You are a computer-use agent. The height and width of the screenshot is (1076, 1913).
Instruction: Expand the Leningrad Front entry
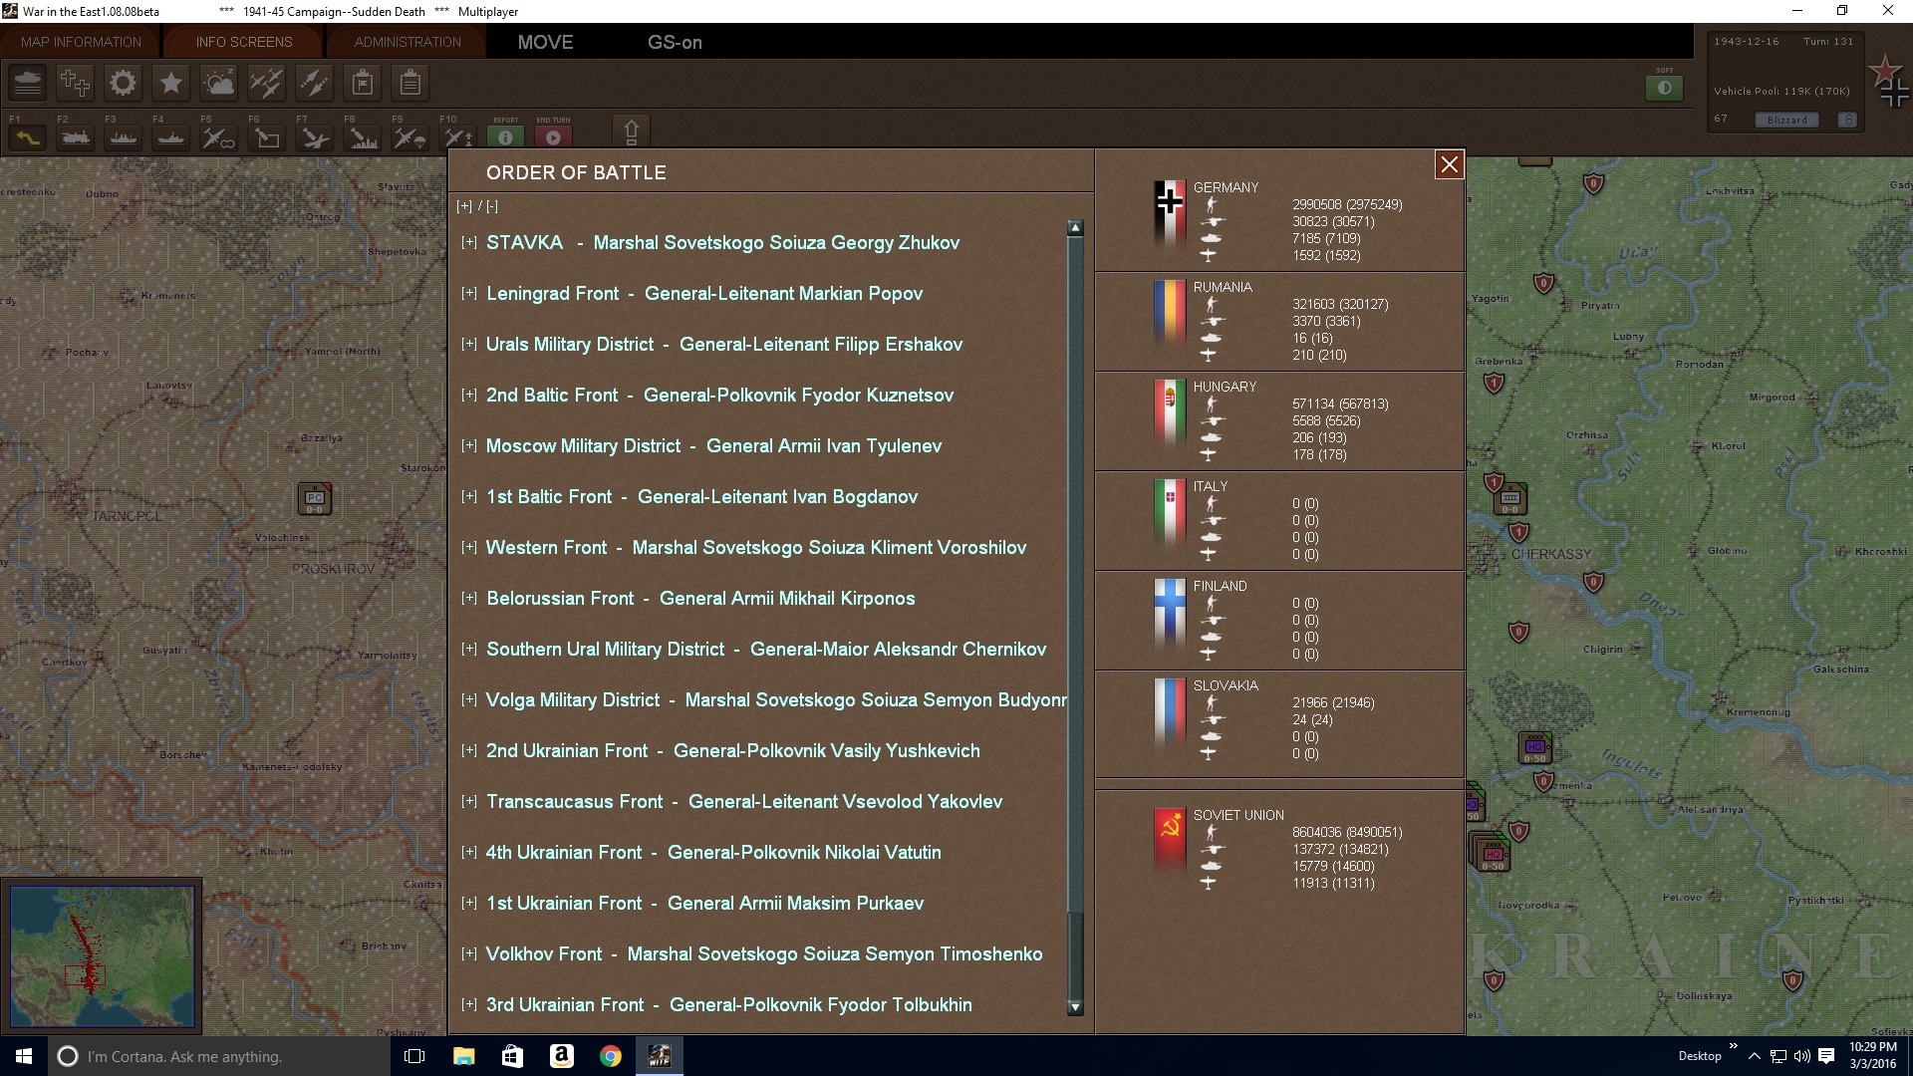pos(469,293)
